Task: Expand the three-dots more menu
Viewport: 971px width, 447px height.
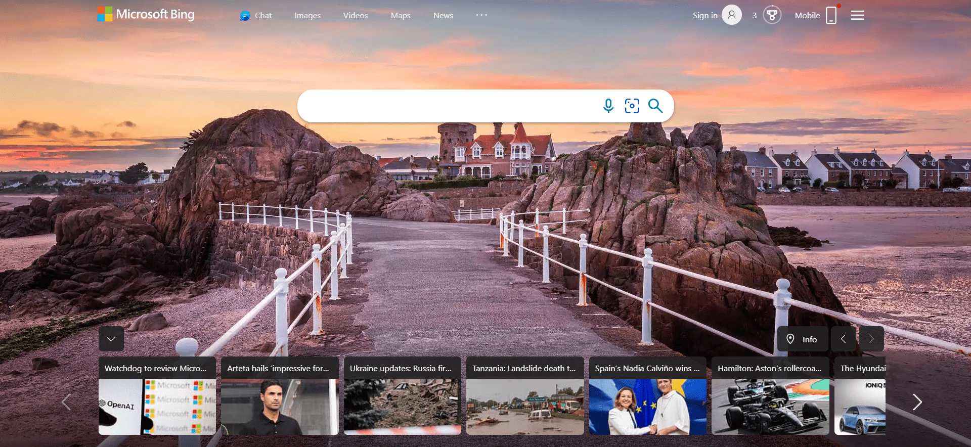Action: tap(481, 15)
